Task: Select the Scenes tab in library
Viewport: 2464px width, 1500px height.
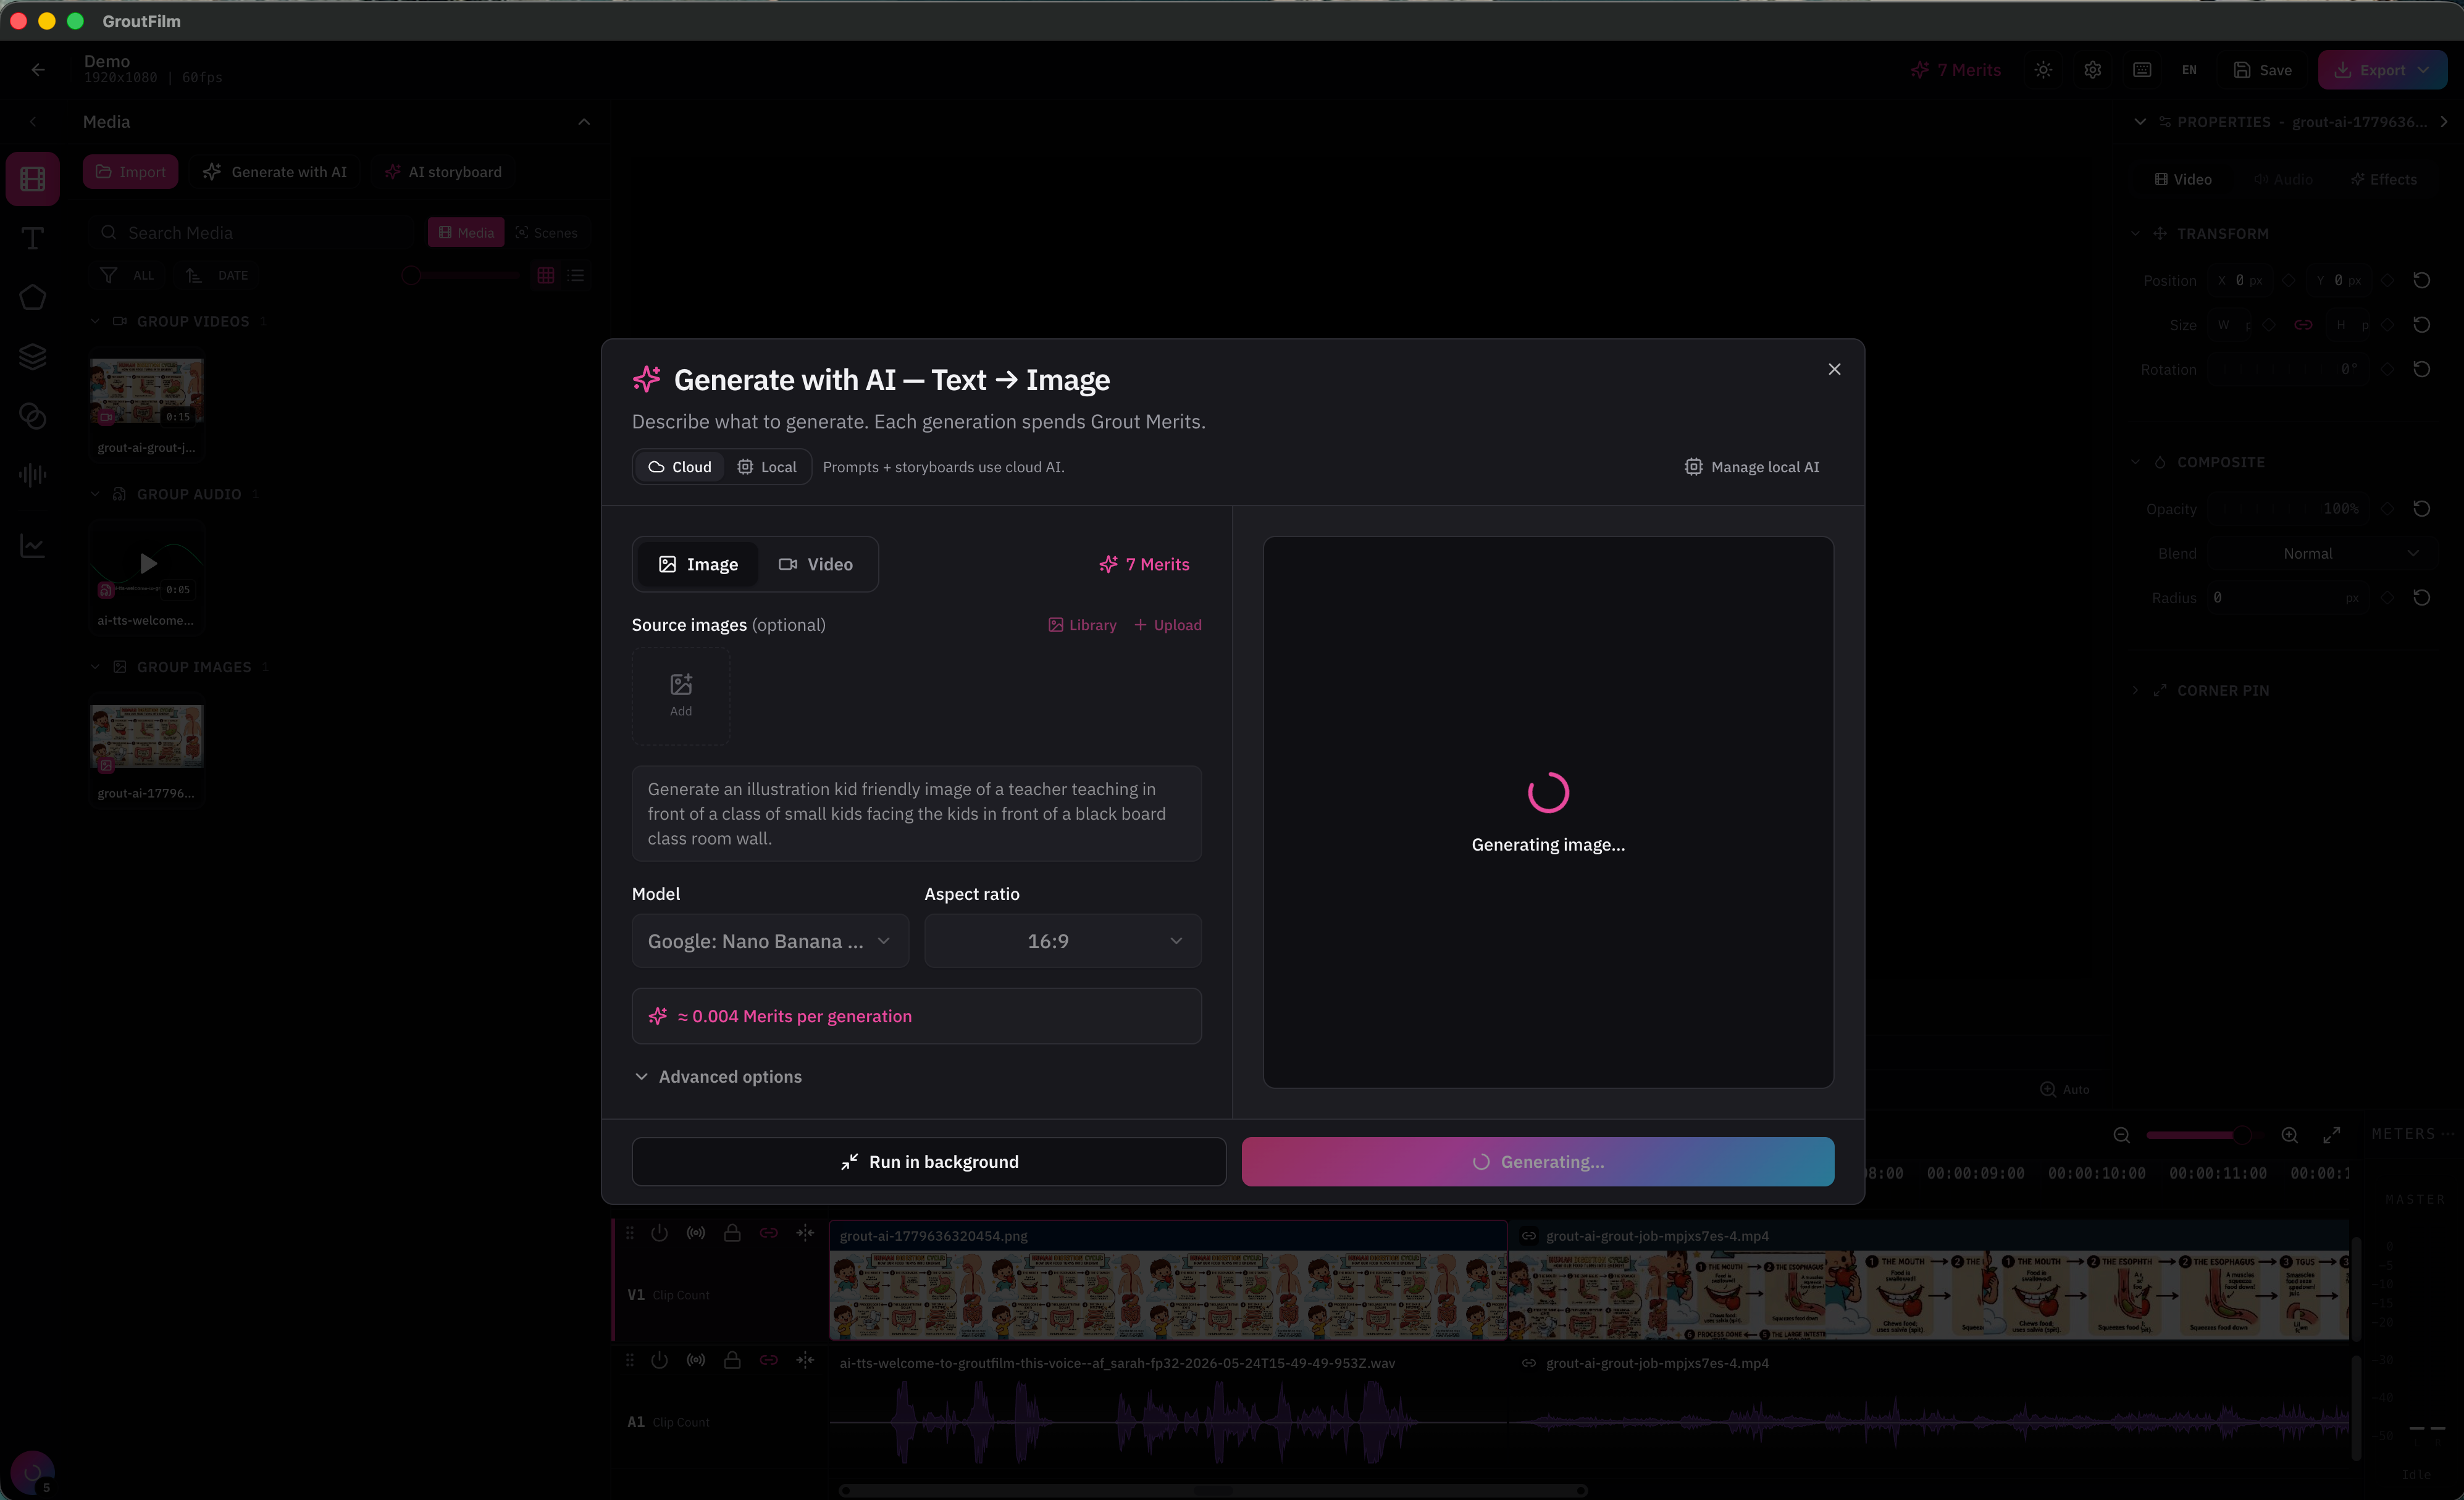Action: (546, 233)
